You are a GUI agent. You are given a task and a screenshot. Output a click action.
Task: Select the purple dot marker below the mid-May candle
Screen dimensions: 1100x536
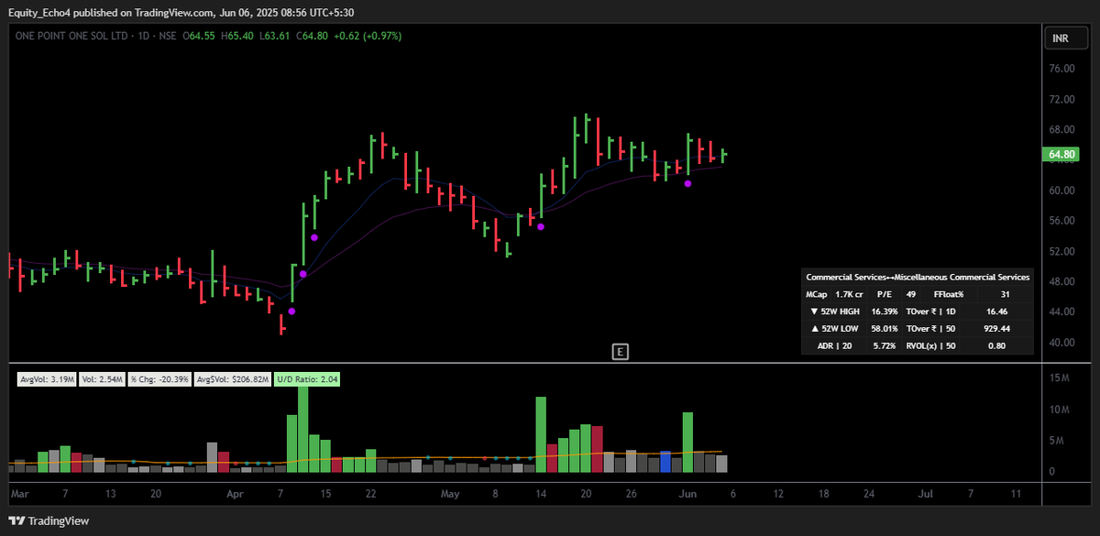(x=543, y=226)
